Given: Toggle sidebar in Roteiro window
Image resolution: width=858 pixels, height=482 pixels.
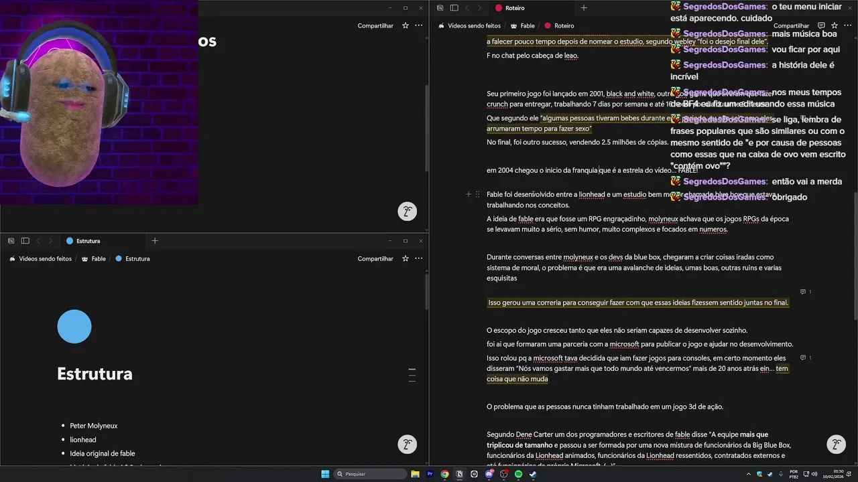Looking at the screenshot, I should [454, 8].
